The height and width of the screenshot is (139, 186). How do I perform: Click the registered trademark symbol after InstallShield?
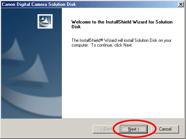[x=102, y=40]
